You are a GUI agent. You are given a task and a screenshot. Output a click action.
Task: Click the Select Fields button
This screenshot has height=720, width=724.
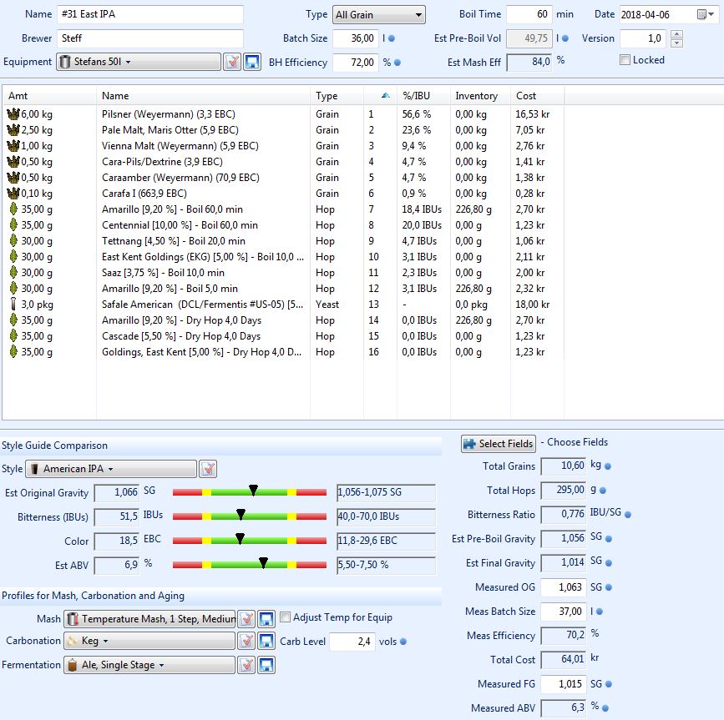(x=499, y=443)
